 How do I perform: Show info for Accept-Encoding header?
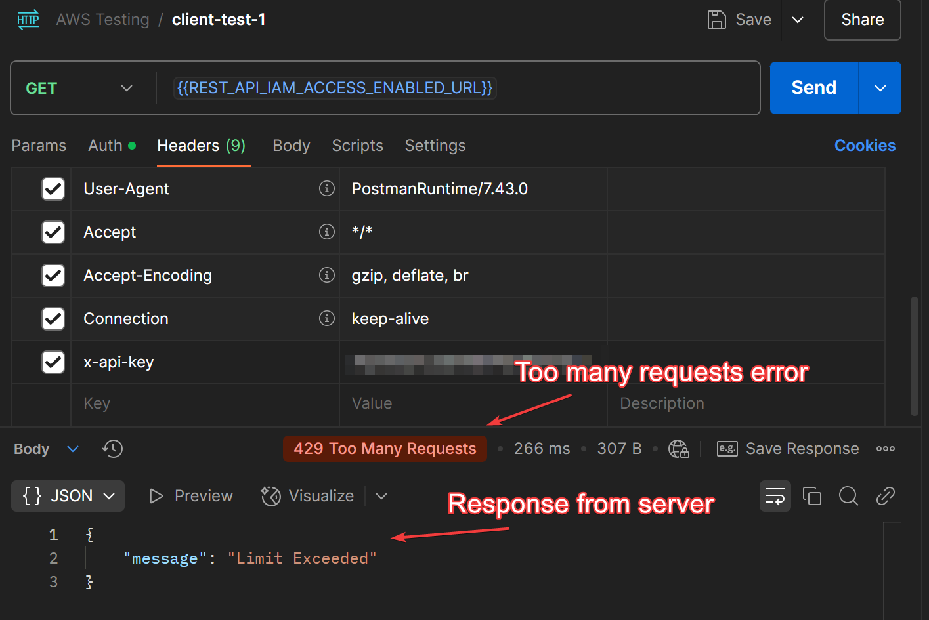click(x=326, y=276)
